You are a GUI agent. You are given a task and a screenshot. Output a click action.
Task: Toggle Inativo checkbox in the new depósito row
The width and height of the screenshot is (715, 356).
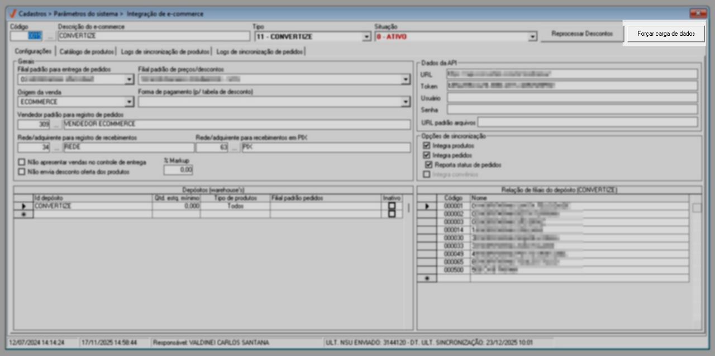(392, 213)
